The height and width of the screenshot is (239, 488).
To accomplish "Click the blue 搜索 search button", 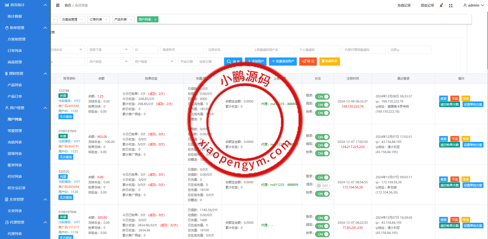I will pyautogui.click(x=233, y=62).
